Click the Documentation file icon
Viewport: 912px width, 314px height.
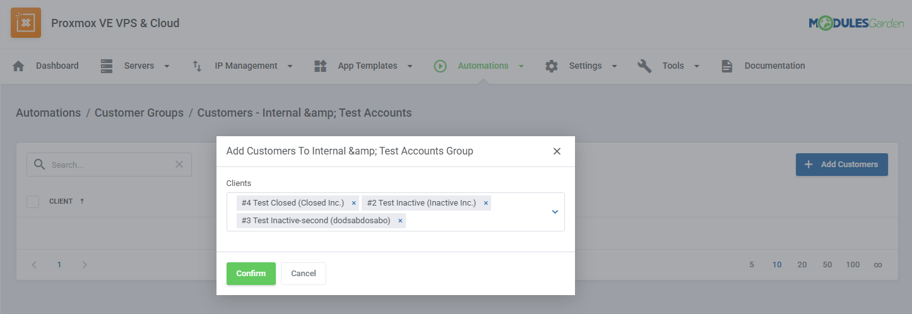click(727, 66)
